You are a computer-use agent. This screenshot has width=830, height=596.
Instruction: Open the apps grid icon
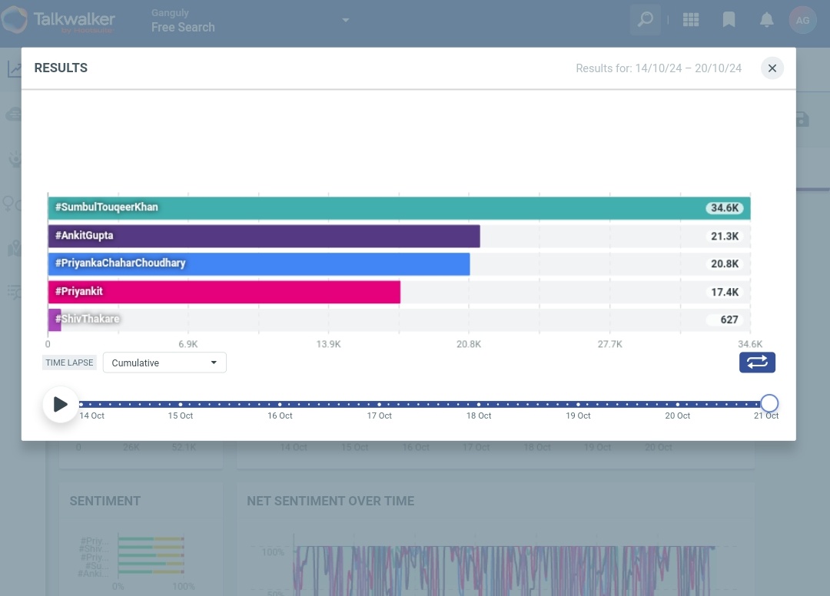tap(691, 20)
